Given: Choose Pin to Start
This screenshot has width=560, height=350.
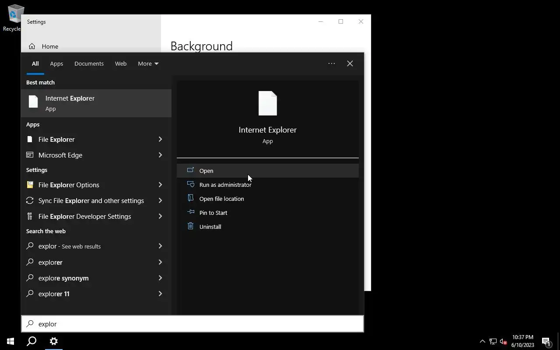Looking at the screenshot, I should coord(268,213).
